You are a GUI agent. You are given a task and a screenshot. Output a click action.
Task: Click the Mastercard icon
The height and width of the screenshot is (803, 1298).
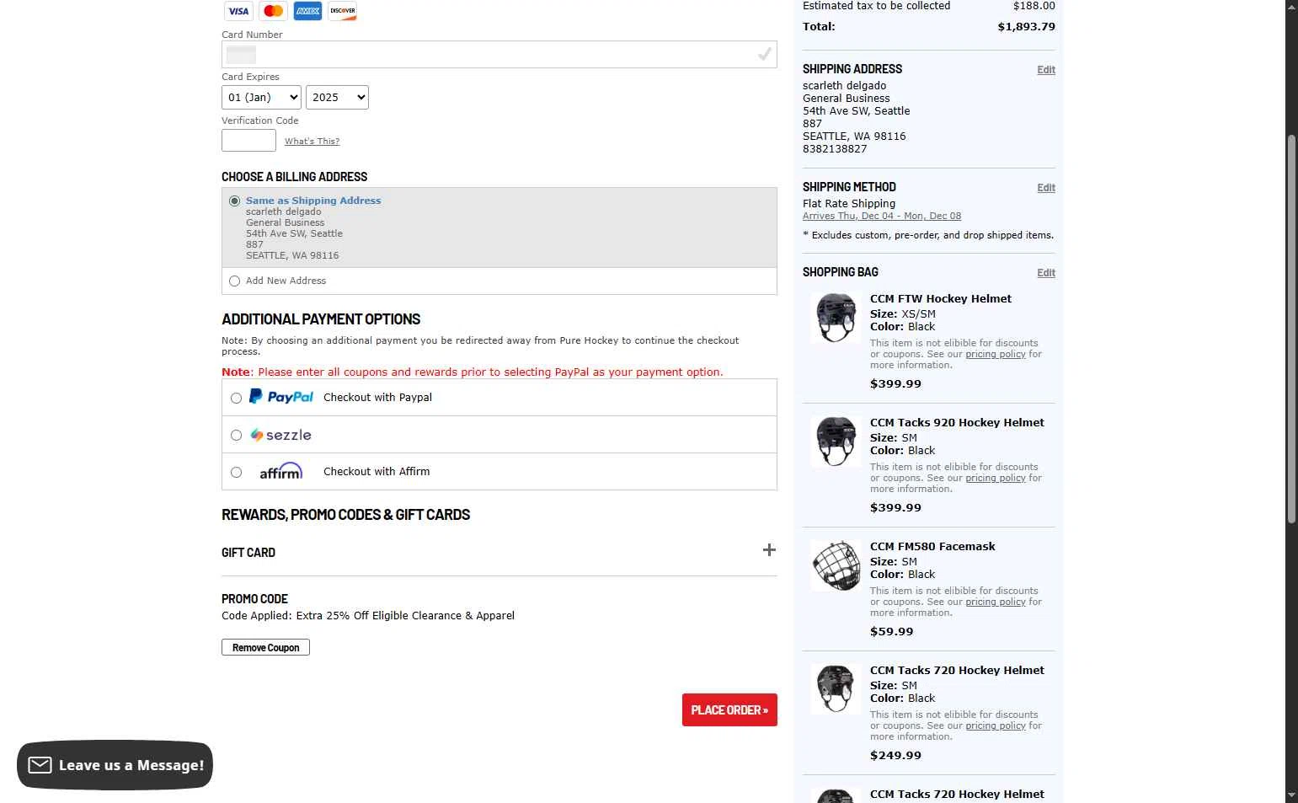[273, 11]
